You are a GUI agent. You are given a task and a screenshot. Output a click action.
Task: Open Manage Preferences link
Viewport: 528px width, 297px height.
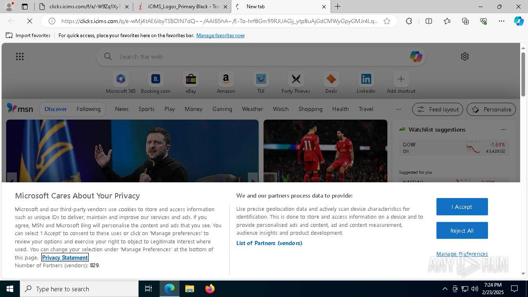point(462,254)
